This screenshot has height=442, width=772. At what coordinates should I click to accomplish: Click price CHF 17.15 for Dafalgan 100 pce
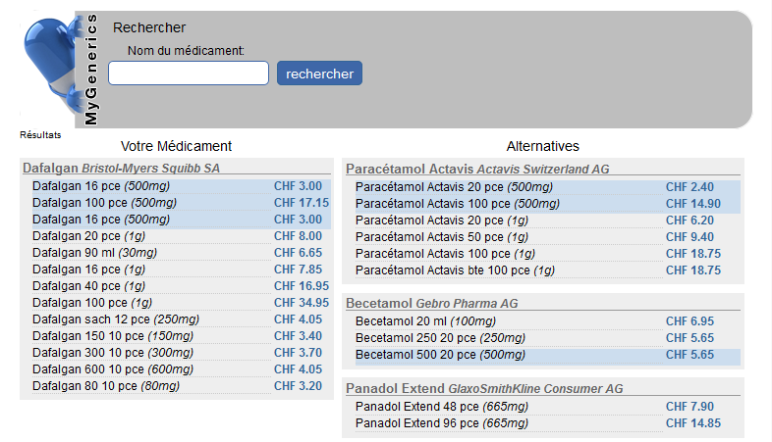pyautogui.click(x=302, y=203)
